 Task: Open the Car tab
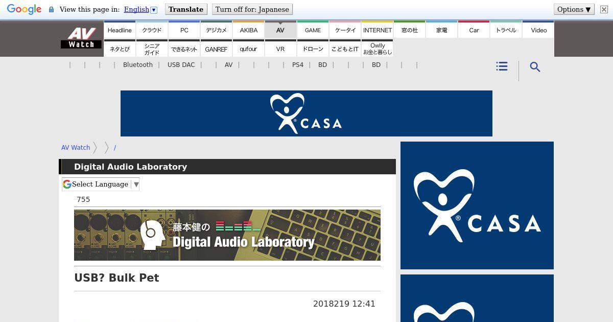pyautogui.click(x=474, y=30)
